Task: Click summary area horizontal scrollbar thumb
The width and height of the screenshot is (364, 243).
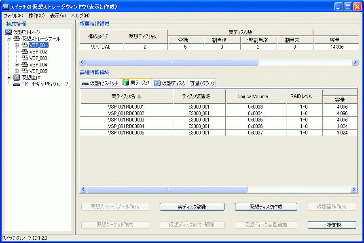Action: point(172,62)
